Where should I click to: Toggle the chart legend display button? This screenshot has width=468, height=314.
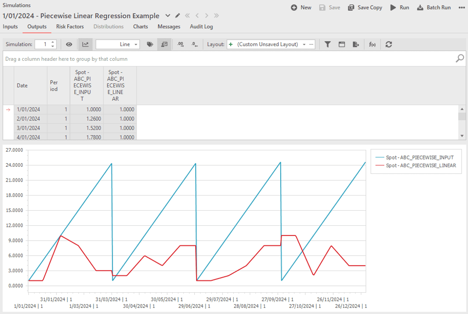[164, 44]
